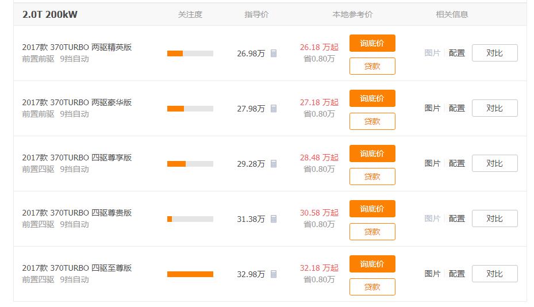The image size is (534, 307).
Task: Open 图片 link for 四驱至尊版
Action: pos(432,274)
